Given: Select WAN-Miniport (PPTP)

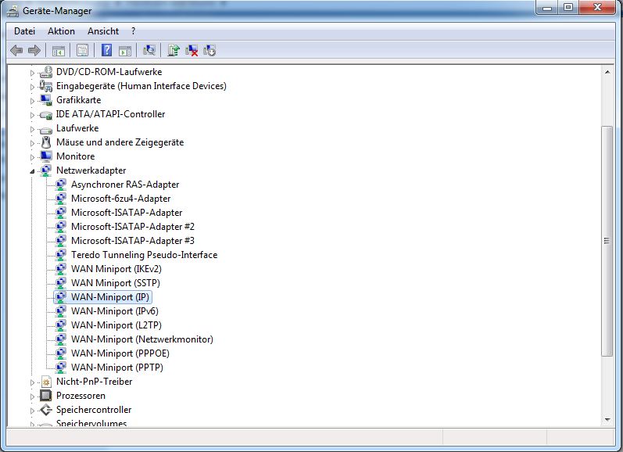Looking at the screenshot, I should (x=117, y=368).
